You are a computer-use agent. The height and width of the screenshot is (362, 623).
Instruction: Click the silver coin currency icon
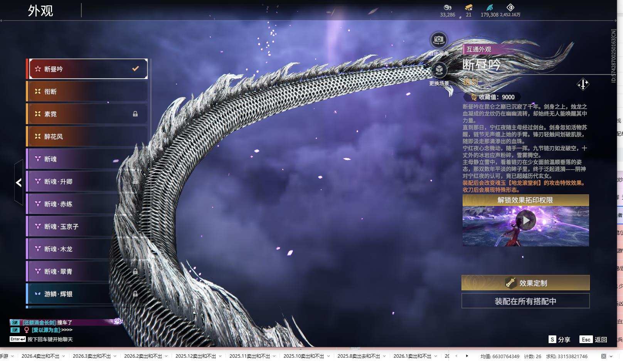click(x=447, y=7)
